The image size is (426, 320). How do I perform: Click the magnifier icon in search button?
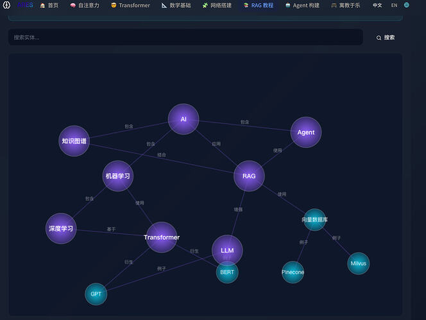coord(379,38)
